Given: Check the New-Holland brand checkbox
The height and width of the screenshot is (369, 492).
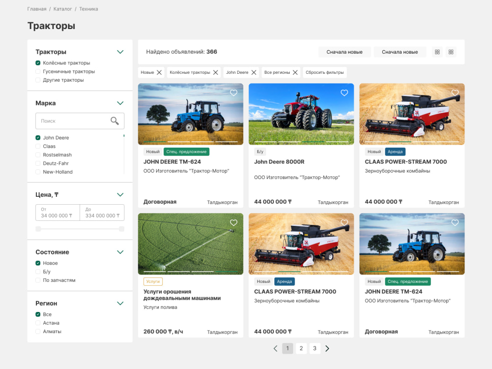Looking at the screenshot, I should [38, 172].
